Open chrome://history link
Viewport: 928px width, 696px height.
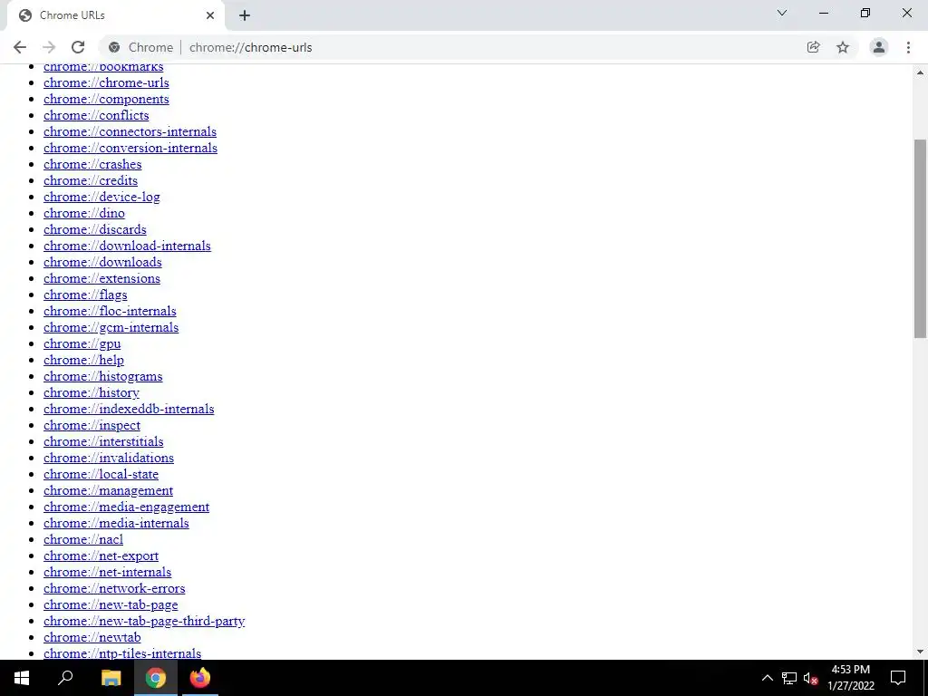(x=92, y=392)
